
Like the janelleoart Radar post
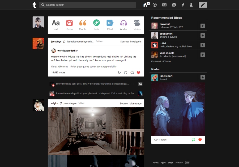(200, 140)
